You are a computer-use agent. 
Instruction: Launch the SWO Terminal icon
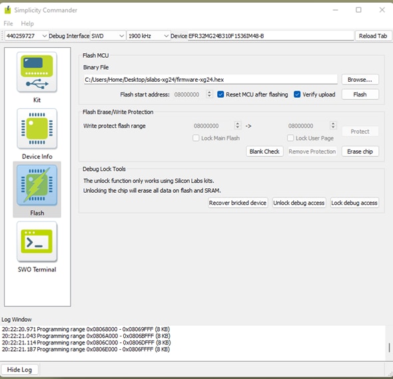click(37, 241)
